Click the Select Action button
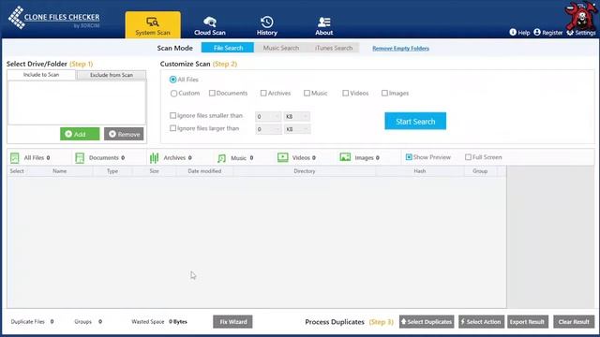The height and width of the screenshot is (337, 600). [x=481, y=322]
